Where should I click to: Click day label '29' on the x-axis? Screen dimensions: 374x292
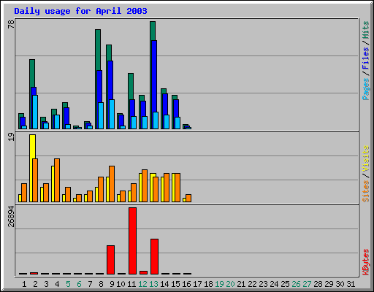329,284
